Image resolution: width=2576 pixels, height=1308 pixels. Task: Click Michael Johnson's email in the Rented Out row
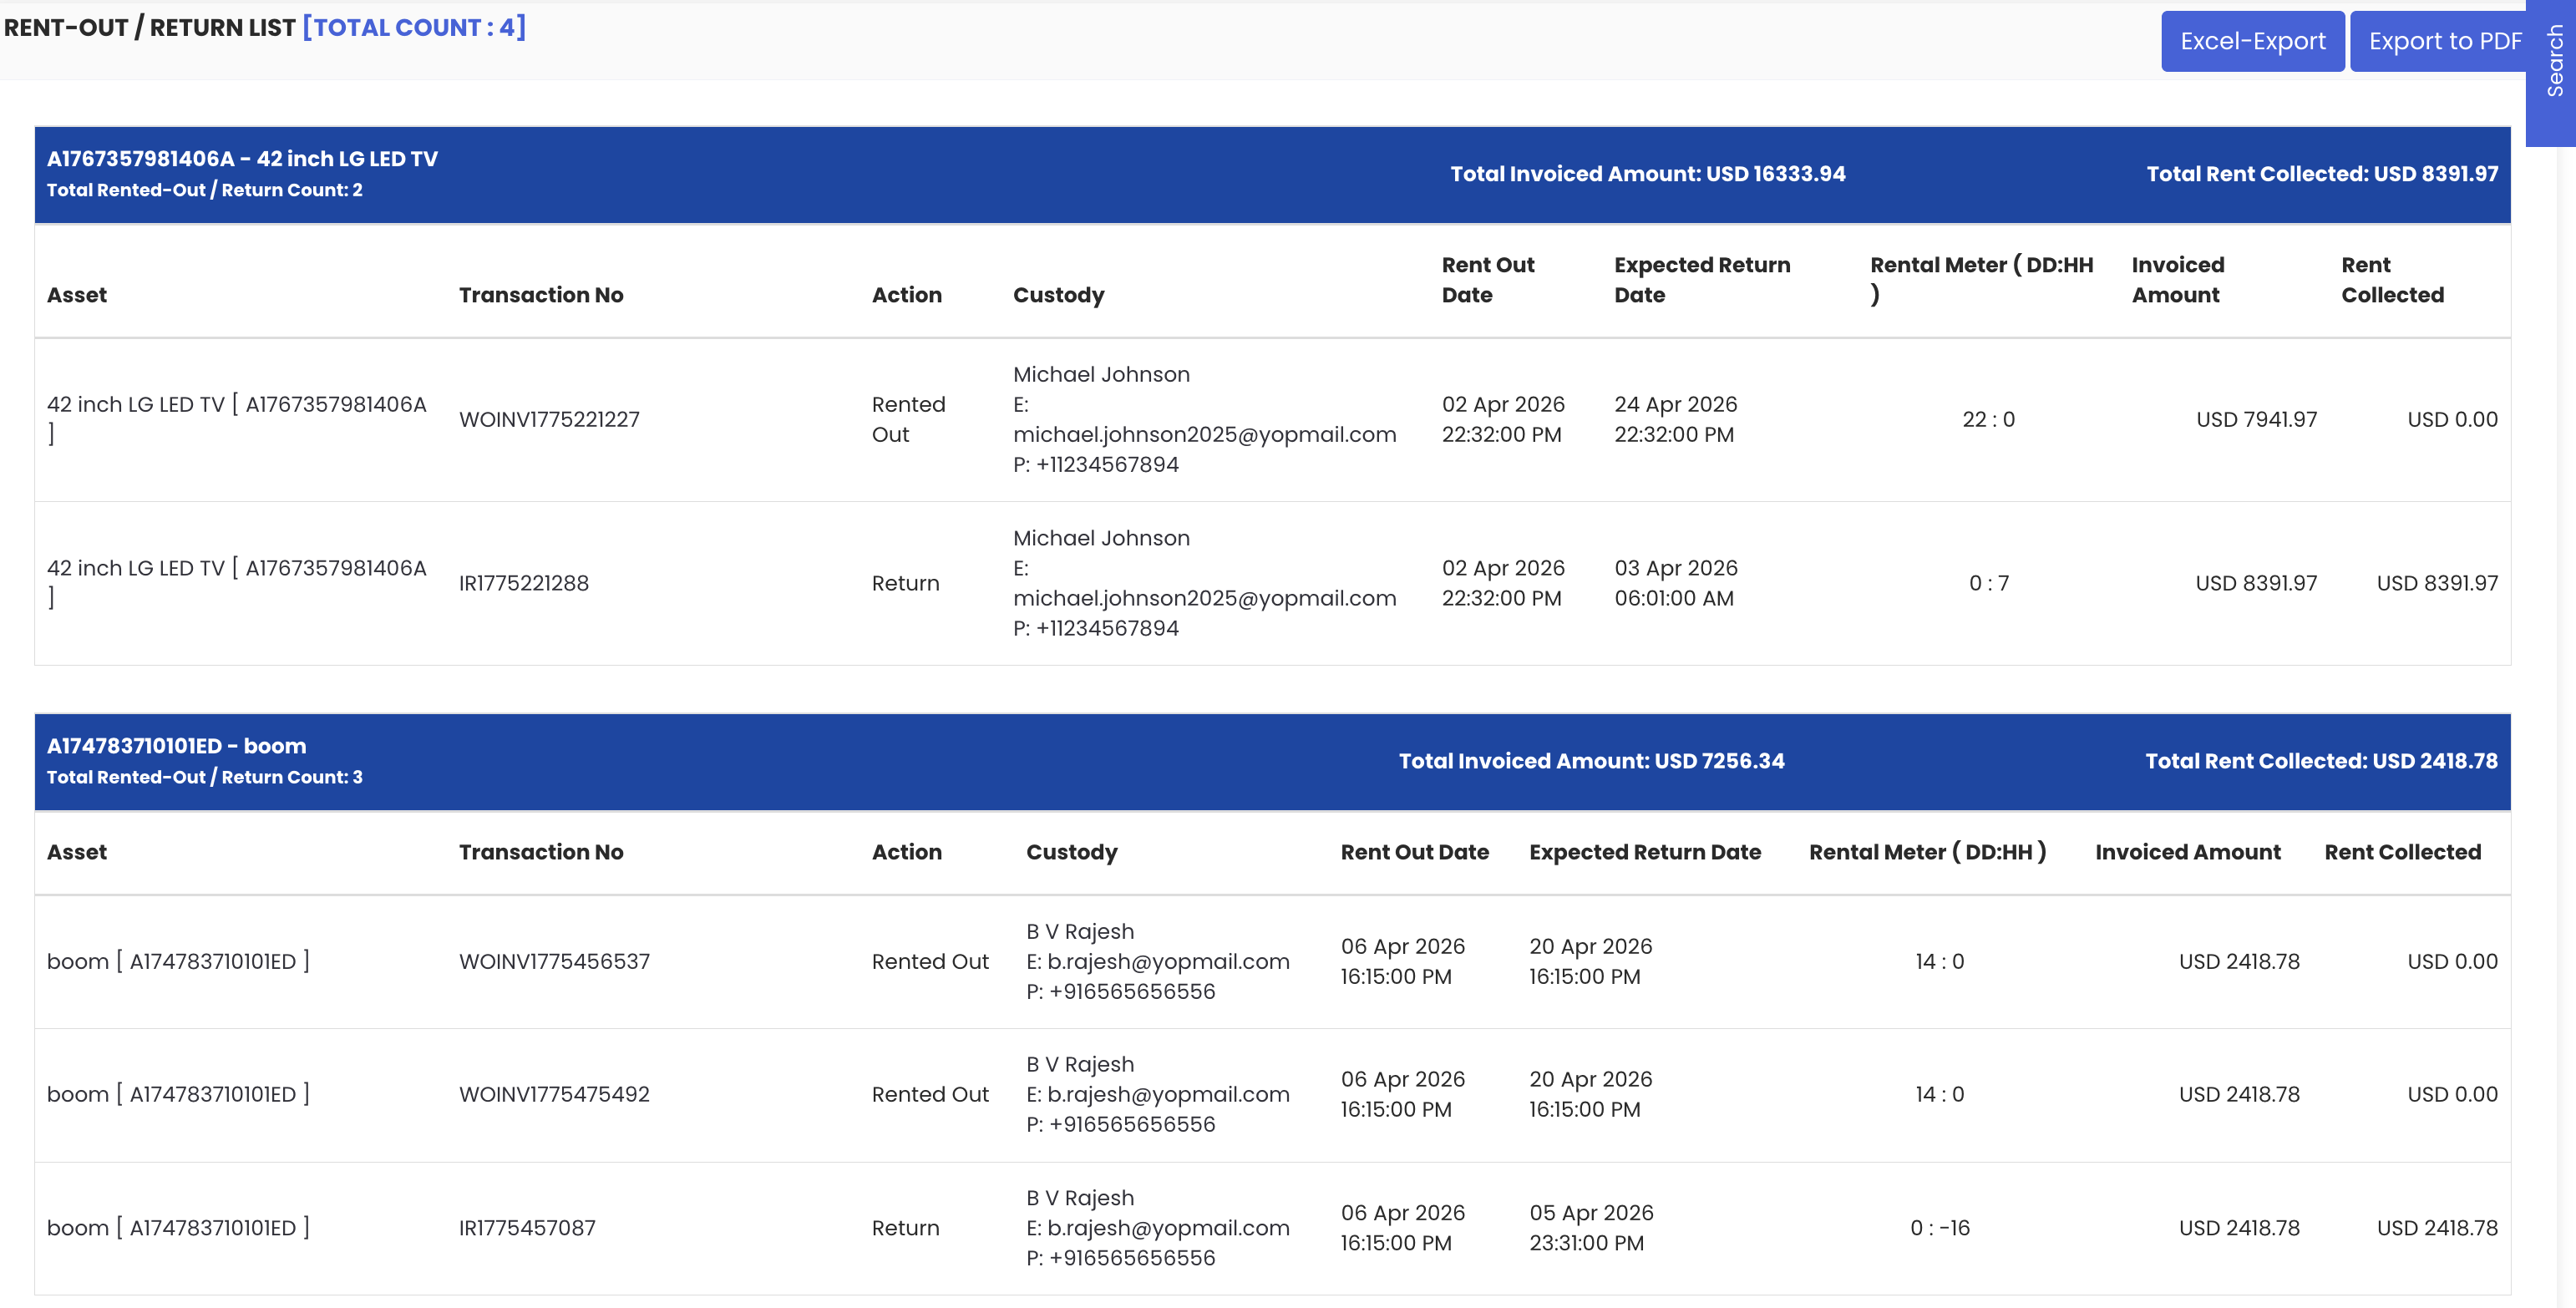pos(1204,434)
